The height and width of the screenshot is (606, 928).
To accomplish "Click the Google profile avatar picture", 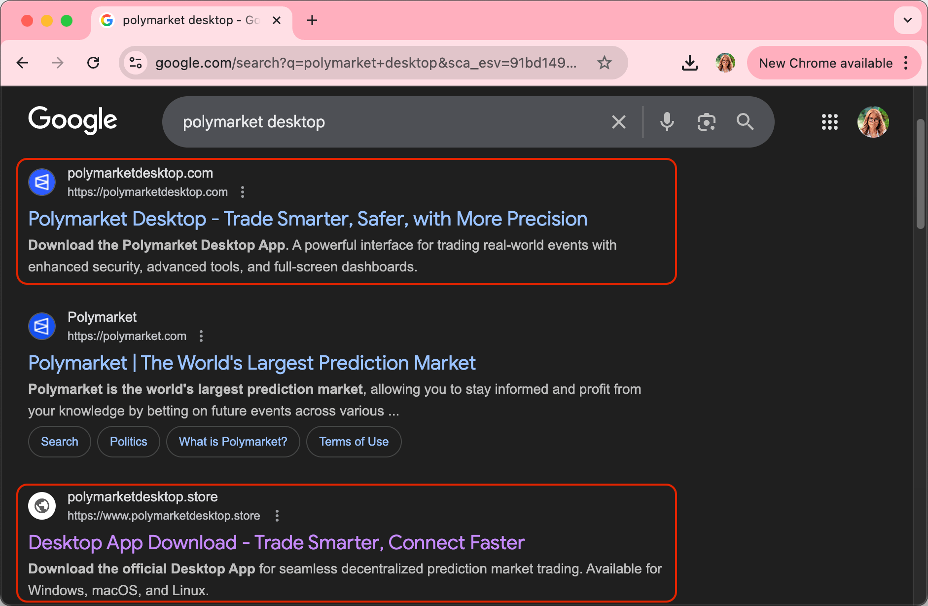I will pyautogui.click(x=873, y=122).
